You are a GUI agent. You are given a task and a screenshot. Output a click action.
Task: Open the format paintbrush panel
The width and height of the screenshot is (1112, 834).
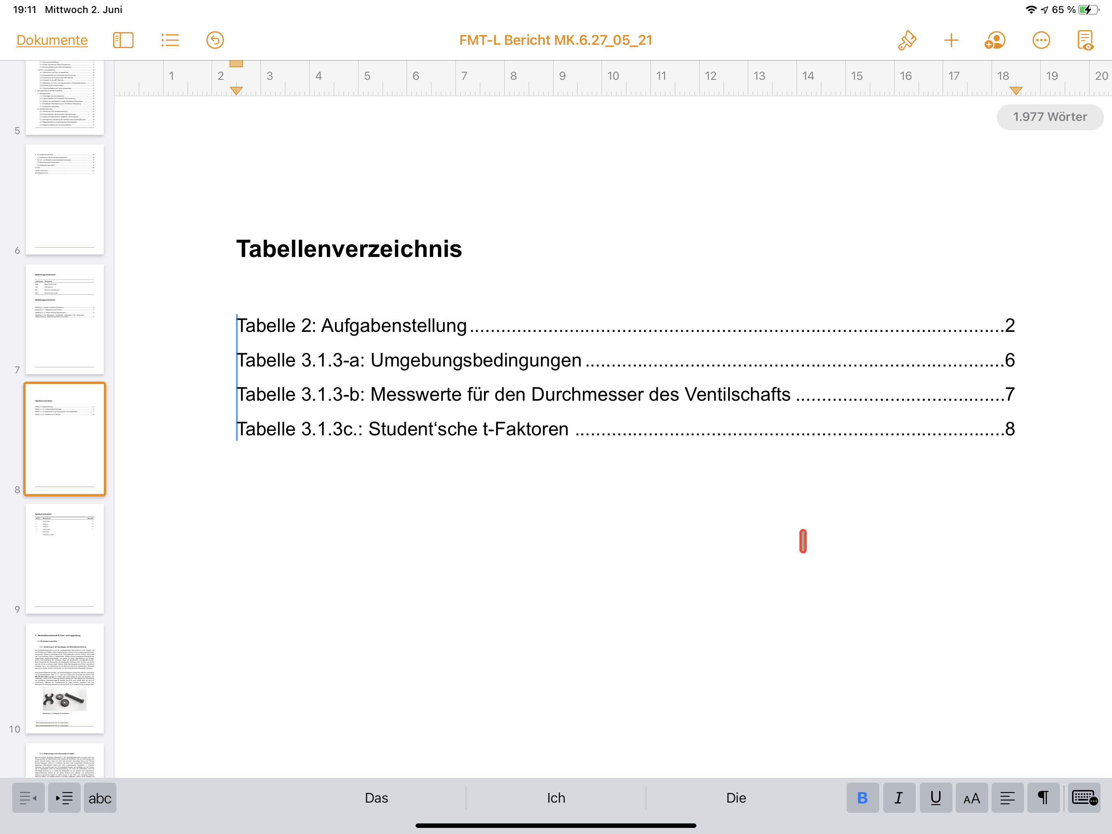pos(906,40)
